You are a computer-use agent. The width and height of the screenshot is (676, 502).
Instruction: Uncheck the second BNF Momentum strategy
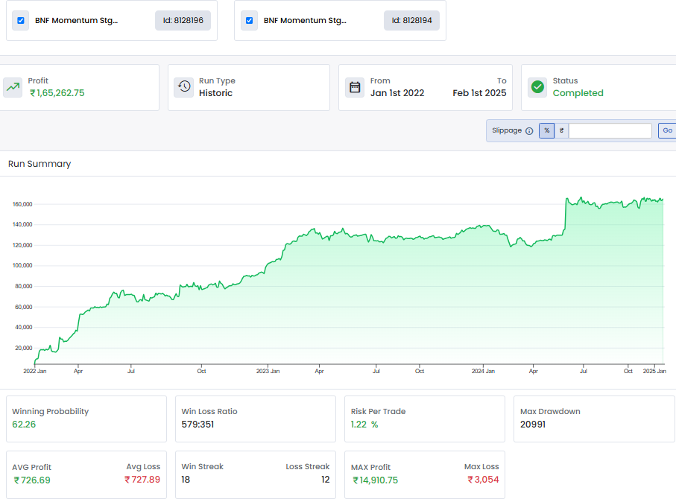coord(249,20)
